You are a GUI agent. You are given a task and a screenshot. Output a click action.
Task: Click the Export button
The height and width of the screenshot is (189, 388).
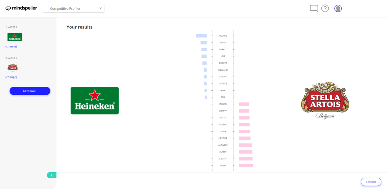[371, 182]
